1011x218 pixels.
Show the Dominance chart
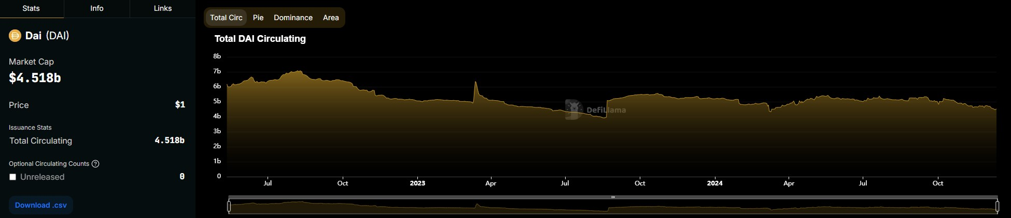293,18
